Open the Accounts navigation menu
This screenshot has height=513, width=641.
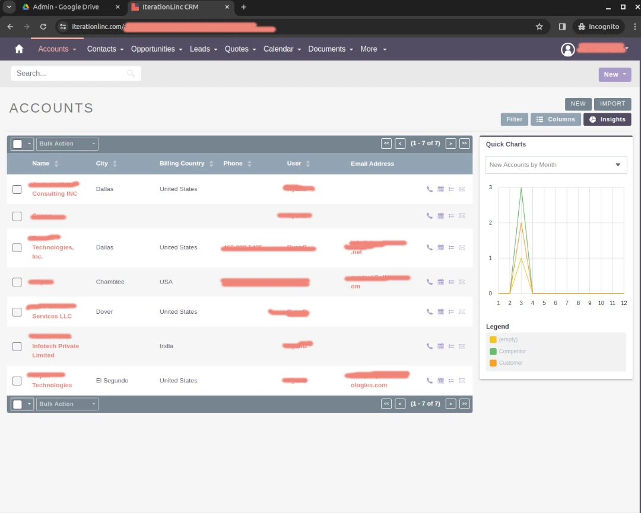coord(57,49)
